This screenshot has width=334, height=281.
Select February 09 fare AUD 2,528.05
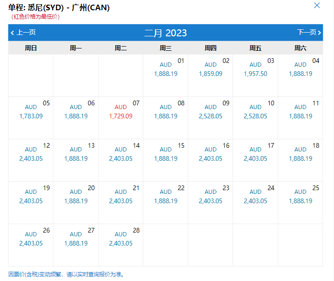tap(210, 117)
